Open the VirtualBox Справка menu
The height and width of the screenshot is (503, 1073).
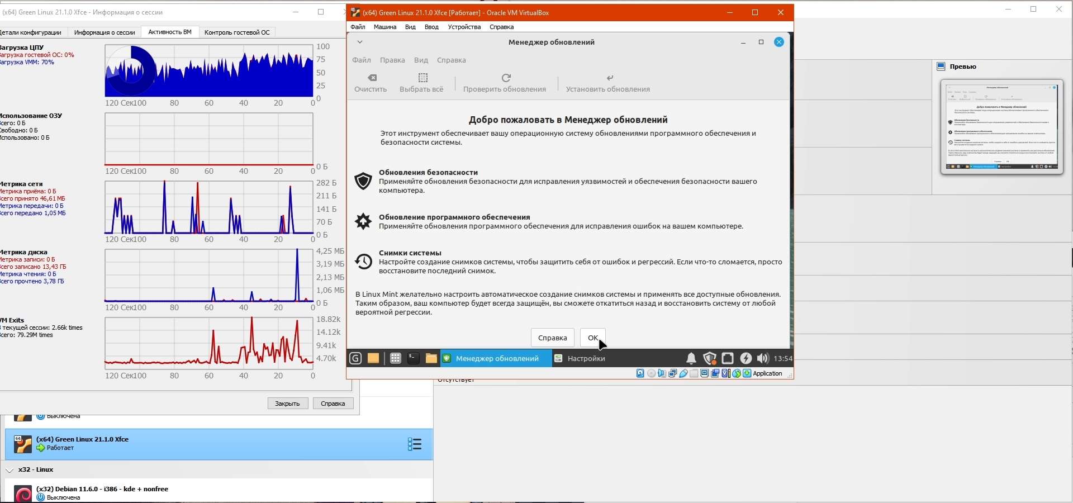pyautogui.click(x=501, y=27)
